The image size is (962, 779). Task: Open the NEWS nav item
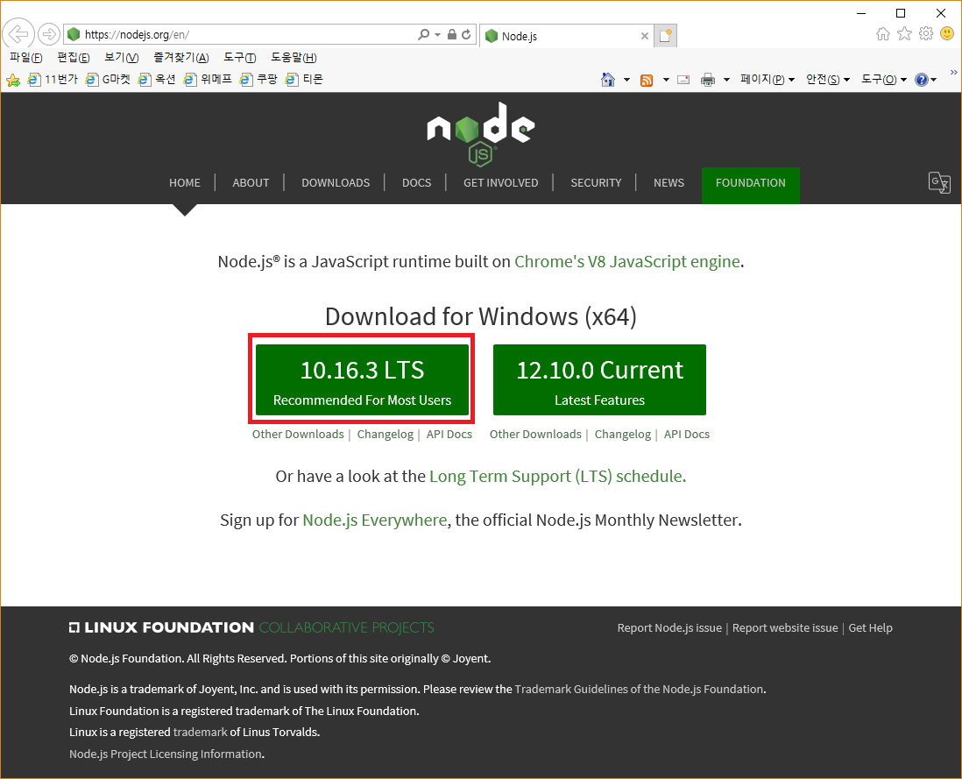tap(668, 183)
